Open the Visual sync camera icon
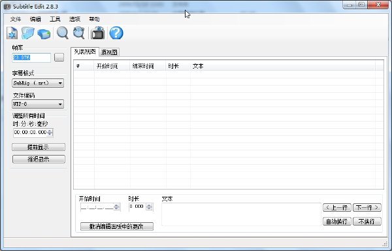The height and width of the screenshot is (251, 392). pyautogui.click(x=97, y=33)
